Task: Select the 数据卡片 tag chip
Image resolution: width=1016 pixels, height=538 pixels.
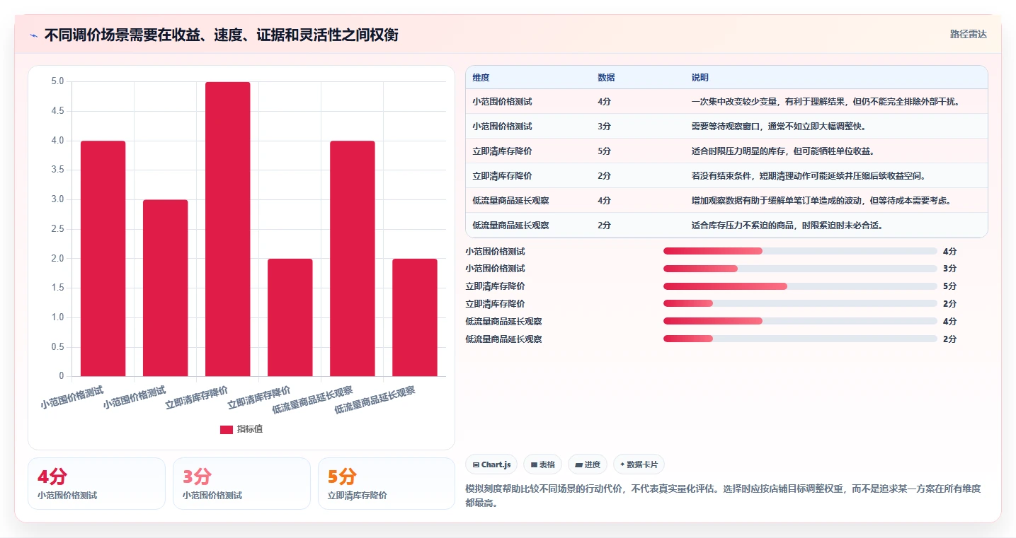Action: [639, 464]
